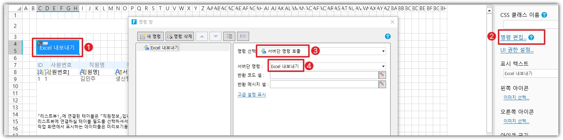Select row header 13
Screen dimensions: 563x140
[15, 107]
